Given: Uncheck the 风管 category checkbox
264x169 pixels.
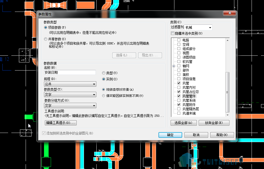Looking at the screenshot, I should [179, 83].
